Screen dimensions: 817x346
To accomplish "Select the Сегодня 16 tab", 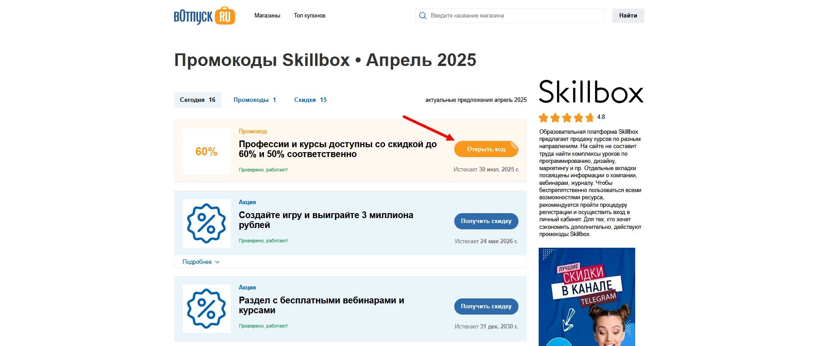I will [198, 100].
